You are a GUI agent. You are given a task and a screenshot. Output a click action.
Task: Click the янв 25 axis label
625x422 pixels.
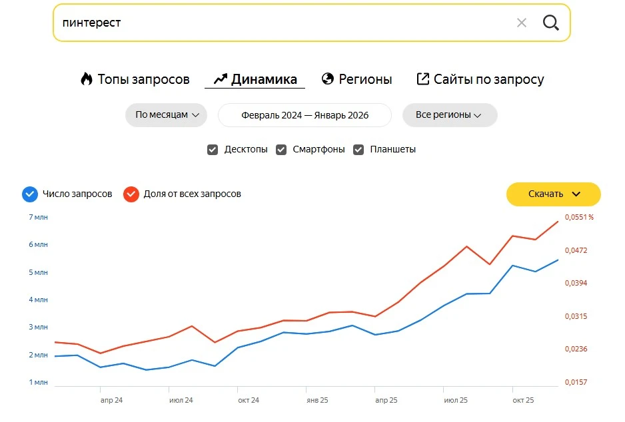(x=318, y=400)
